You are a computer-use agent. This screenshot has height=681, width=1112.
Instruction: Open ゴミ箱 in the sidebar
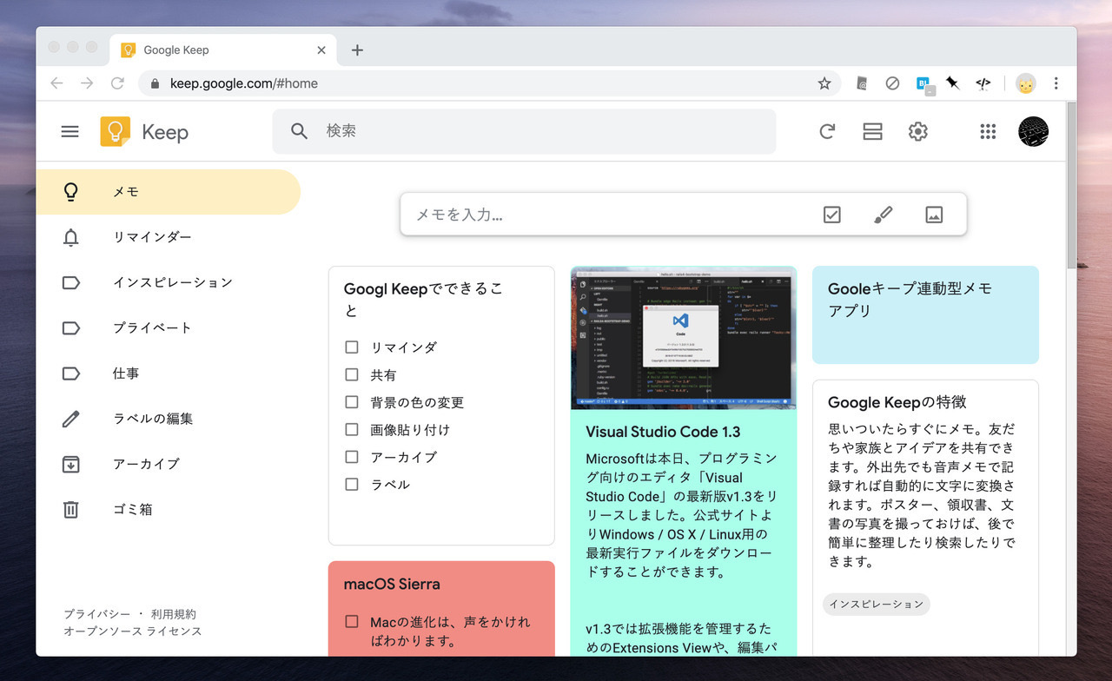click(169, 509)
